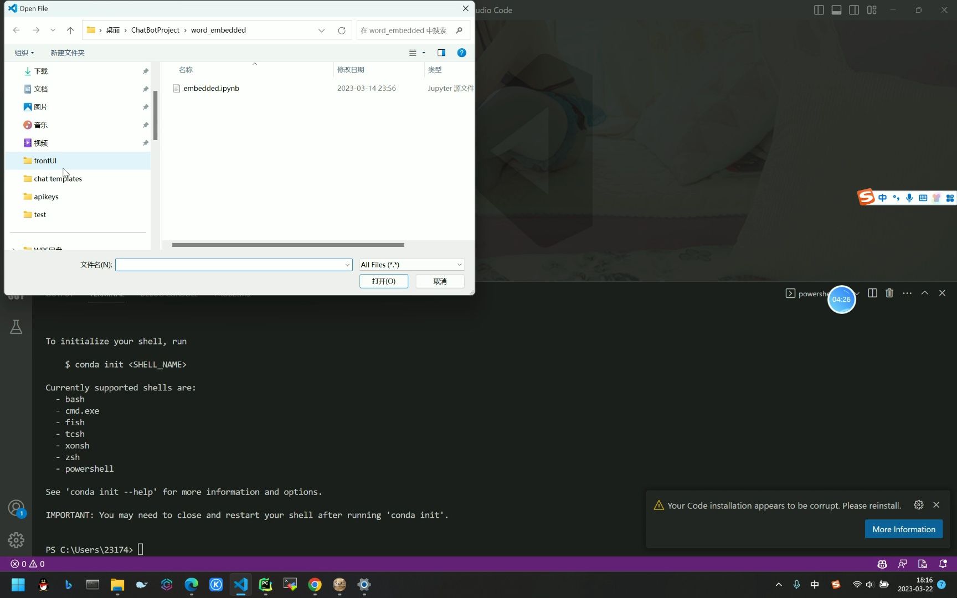Viewport: 957px width, 598px height.
Task: Click 打开(O) open button
Action: [384, 281]
